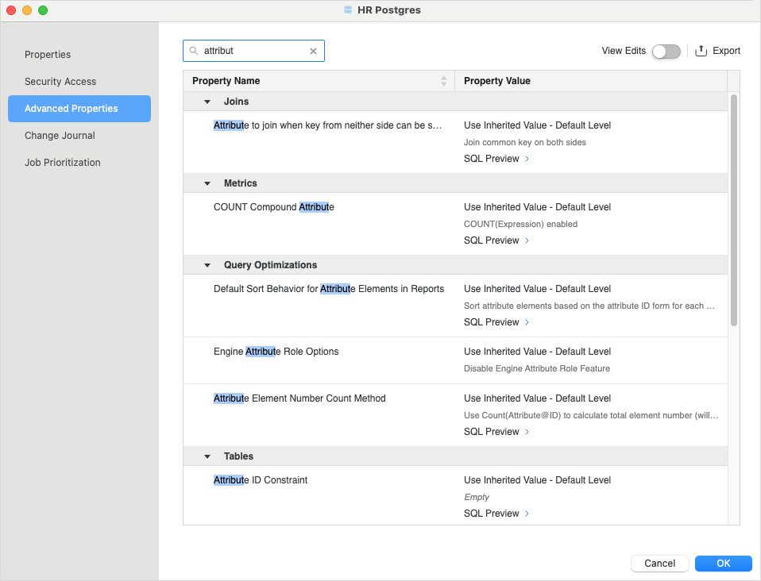
Task: Click the Cancel button
Action: (659, 564)
